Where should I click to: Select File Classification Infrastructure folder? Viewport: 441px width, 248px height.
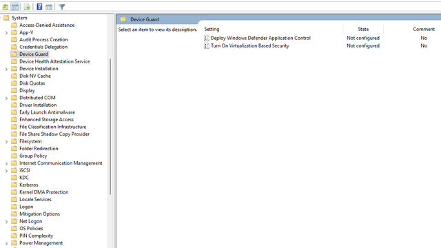point(52,127)
